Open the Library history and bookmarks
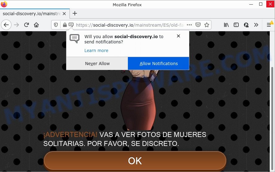 click(226, 25)
